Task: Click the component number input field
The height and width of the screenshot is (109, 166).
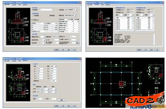Action: (x=45, y=10)
